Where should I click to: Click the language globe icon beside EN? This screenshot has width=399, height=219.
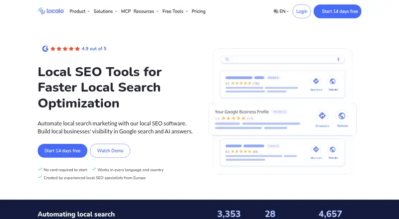tap(276, 11)
